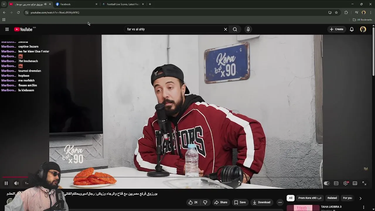375x211 pixels.
Task: Show more filter chips arrow
Action: (x=360, y=198)
